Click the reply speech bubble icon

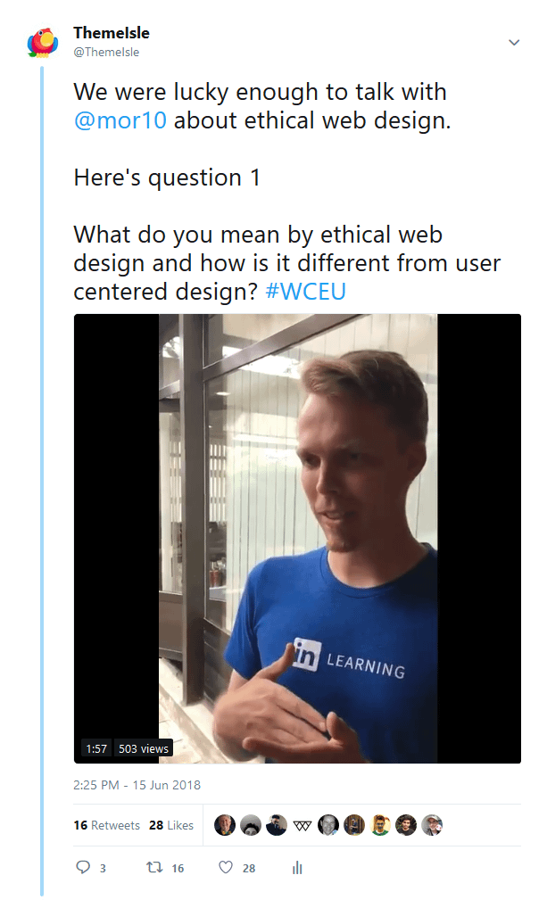point(84,867)
